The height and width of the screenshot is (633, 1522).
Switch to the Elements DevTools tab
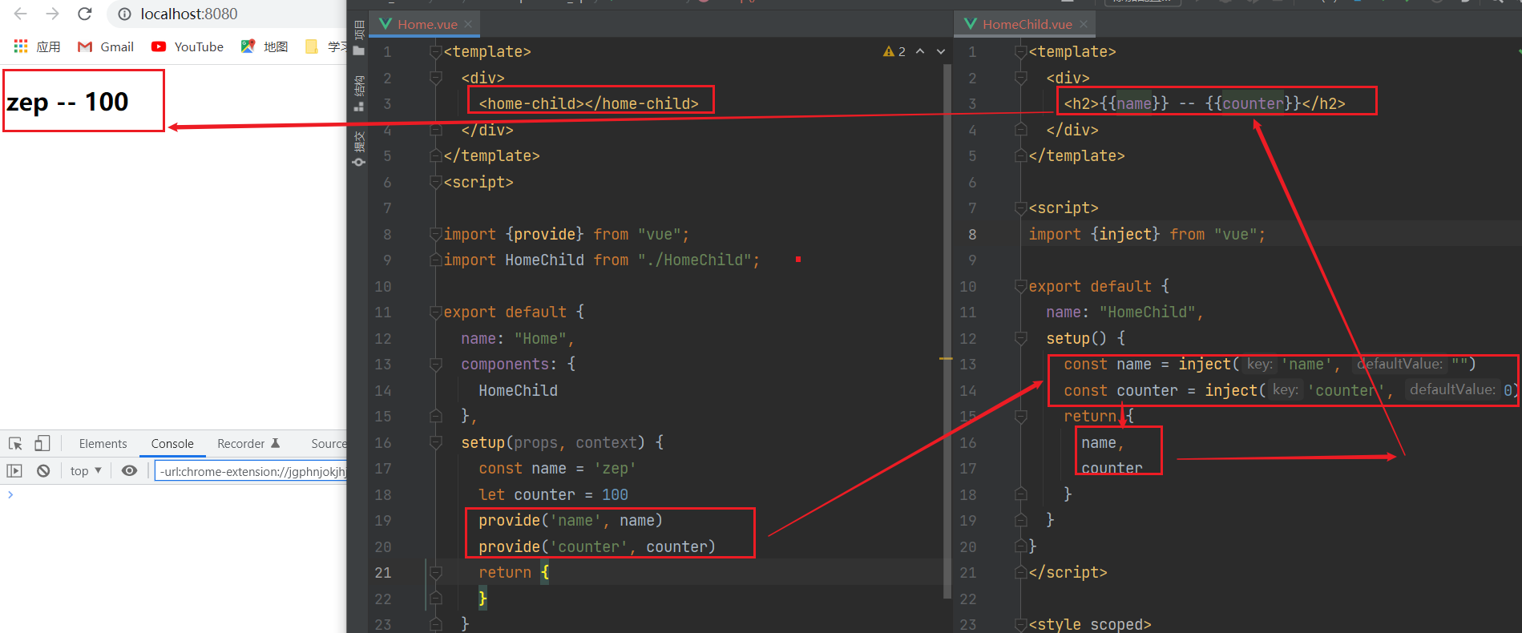coord(103,443)
